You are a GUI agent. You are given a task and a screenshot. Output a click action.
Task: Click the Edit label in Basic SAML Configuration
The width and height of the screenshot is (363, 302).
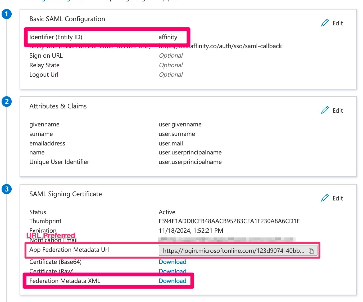point(337,23)
